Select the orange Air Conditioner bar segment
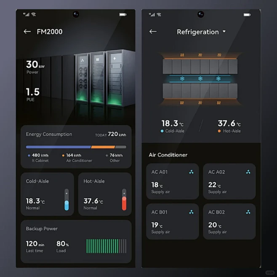The height and width of the screenshot is (277, 277). [x=103, y=147]
